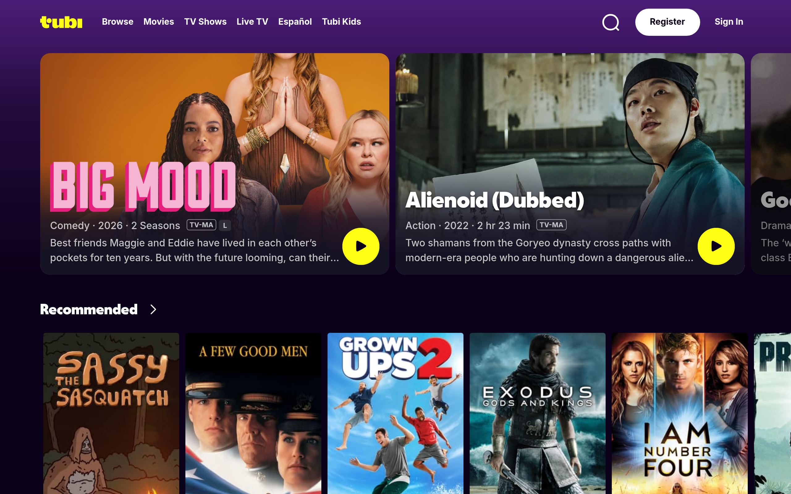Viewport: 791px width, 494px height.
Task: Select the Grown Ups 2 poster
Action: pos(395,413)
